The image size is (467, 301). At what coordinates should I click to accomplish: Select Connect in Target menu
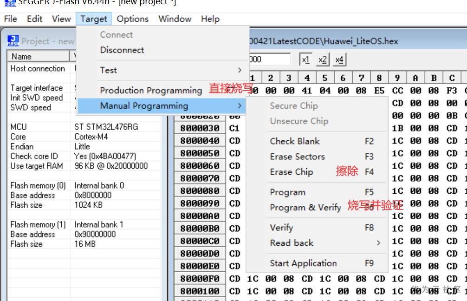tap(162, 34)
